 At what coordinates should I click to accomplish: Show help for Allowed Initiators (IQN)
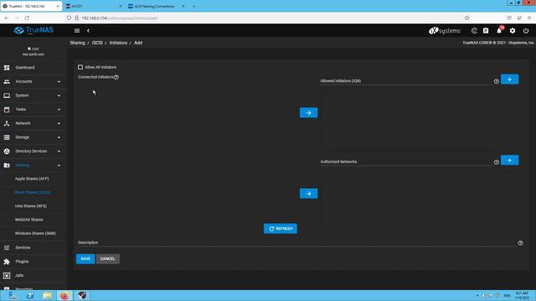tap(497, 81)
